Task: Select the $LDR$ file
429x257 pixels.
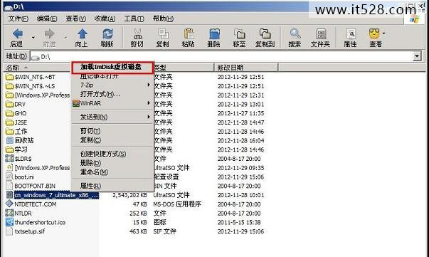Action: (x=18, y=159)
